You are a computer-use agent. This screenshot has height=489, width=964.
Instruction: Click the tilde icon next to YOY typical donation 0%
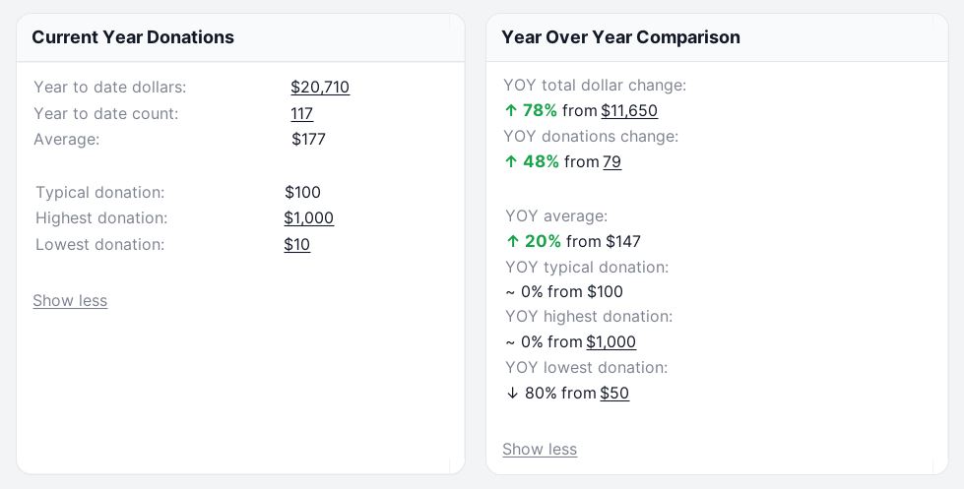[x=510, y=292]
